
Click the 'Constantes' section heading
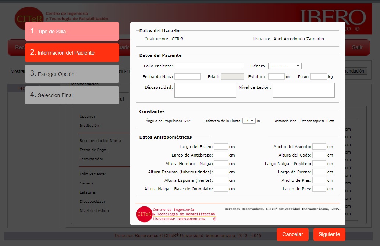point(152,111)
